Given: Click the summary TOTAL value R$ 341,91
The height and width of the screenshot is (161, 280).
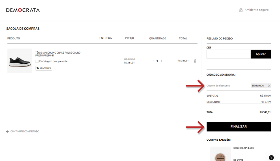Looking at the screenshot, I should tap(265, 112).
